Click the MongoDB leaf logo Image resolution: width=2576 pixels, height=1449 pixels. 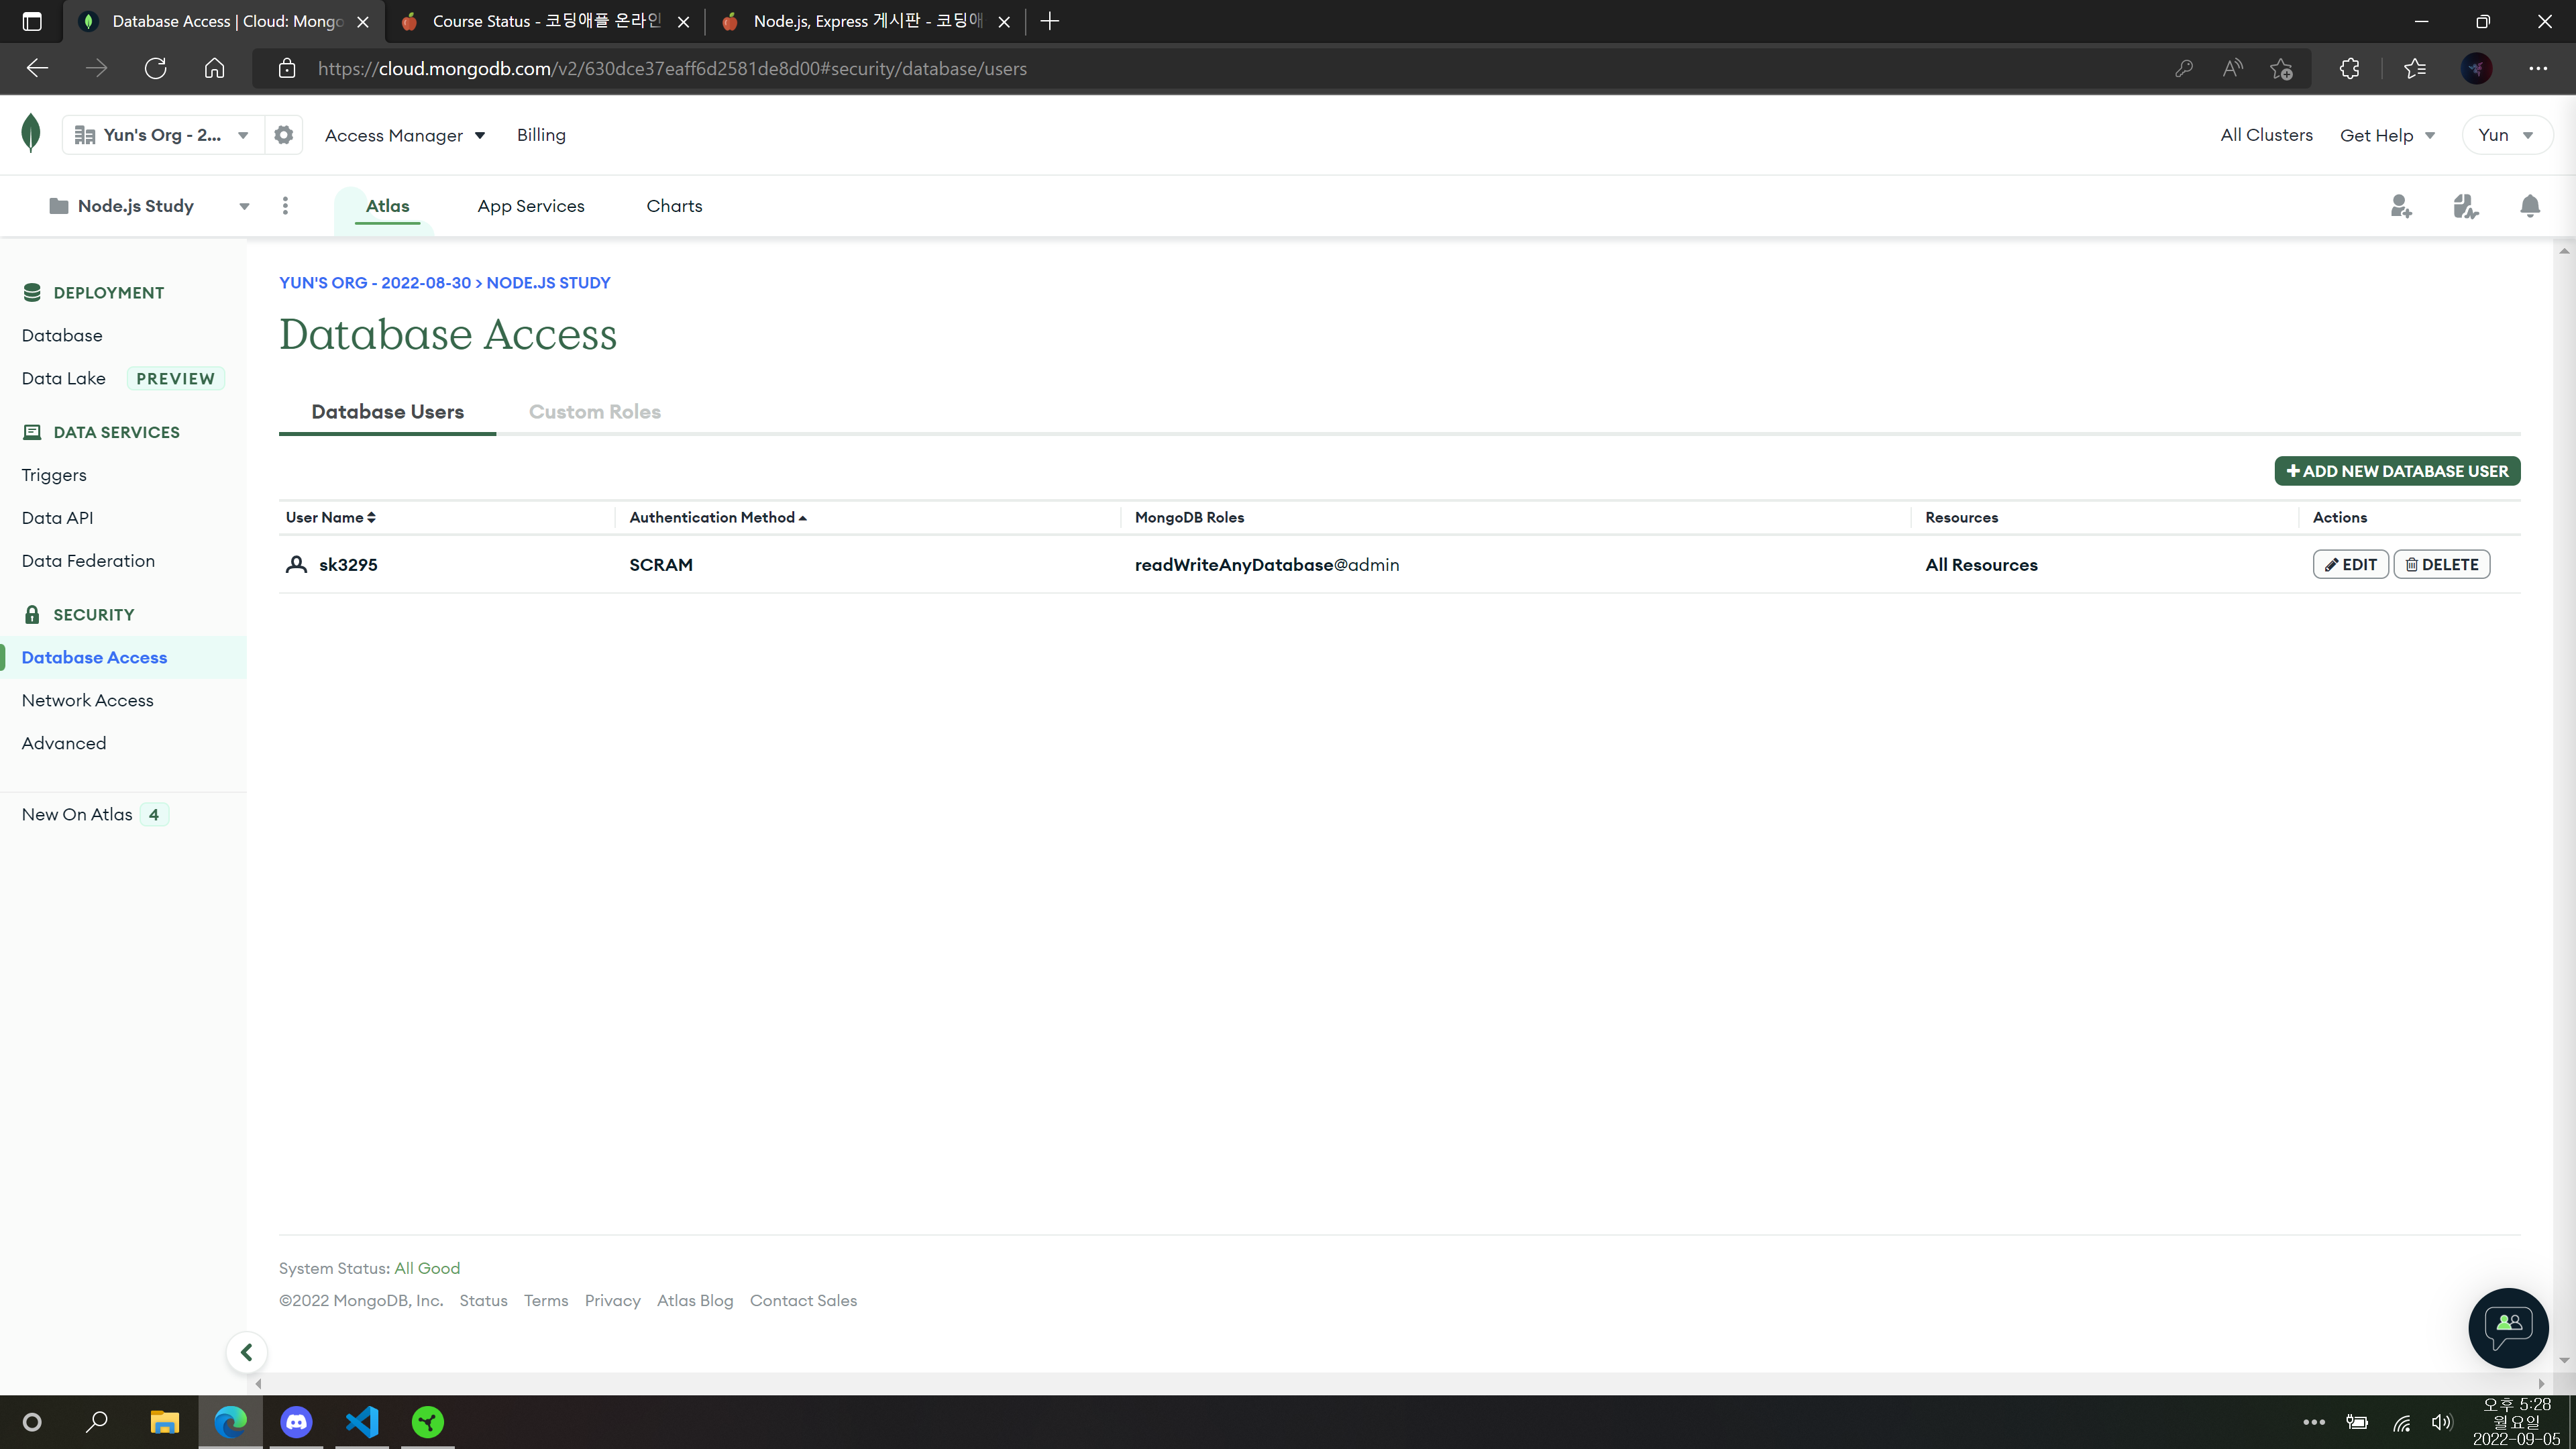point(31,133)
